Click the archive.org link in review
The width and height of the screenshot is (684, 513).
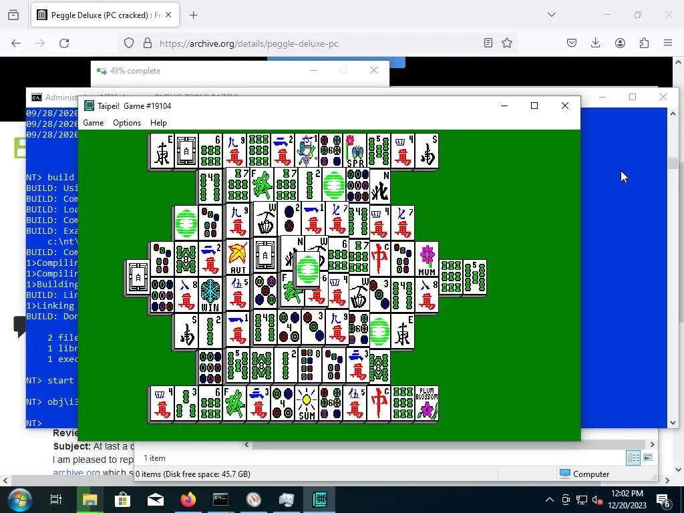(x=76, y=472)
